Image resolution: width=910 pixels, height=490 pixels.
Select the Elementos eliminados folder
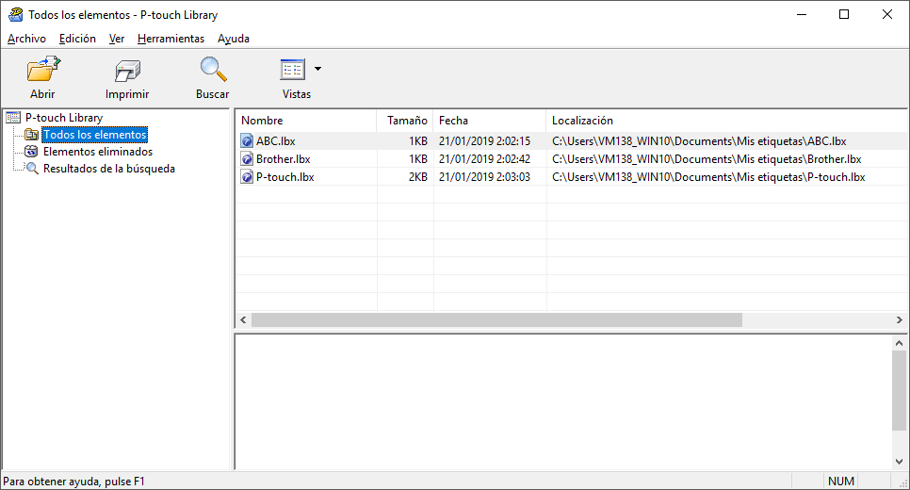click(x=98, y=152)
